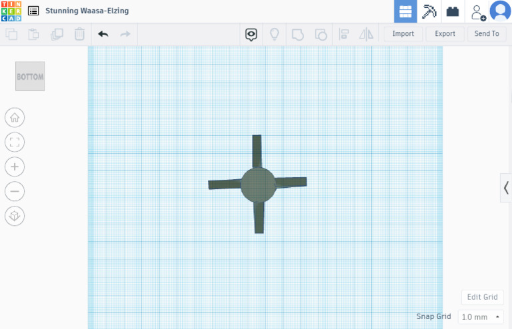Group the selected shapes
Screen dimensions: 512x329
297,34
